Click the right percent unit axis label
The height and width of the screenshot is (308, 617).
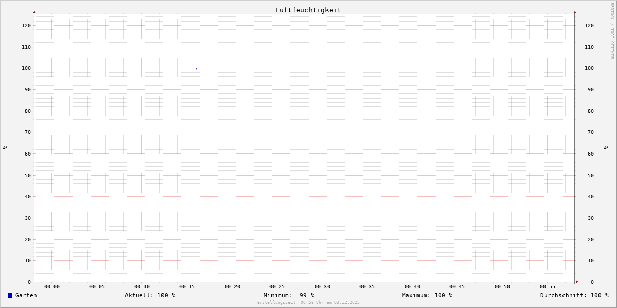607,148
